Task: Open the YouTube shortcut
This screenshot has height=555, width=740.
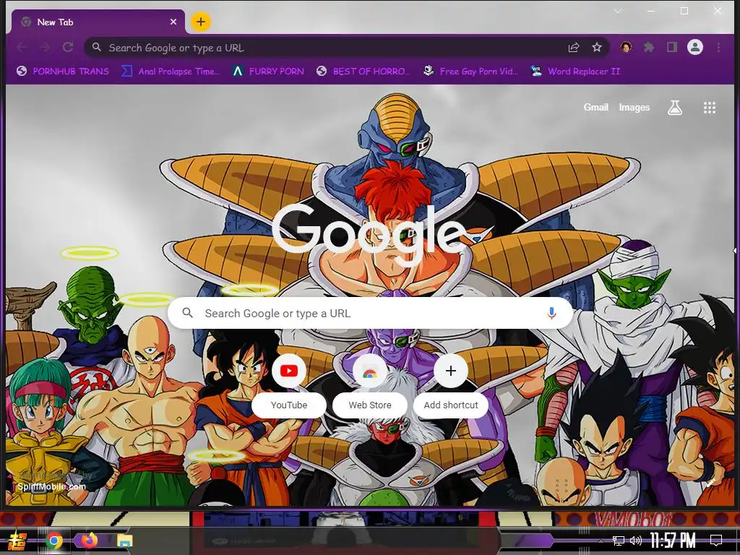Action: point(289,386)
